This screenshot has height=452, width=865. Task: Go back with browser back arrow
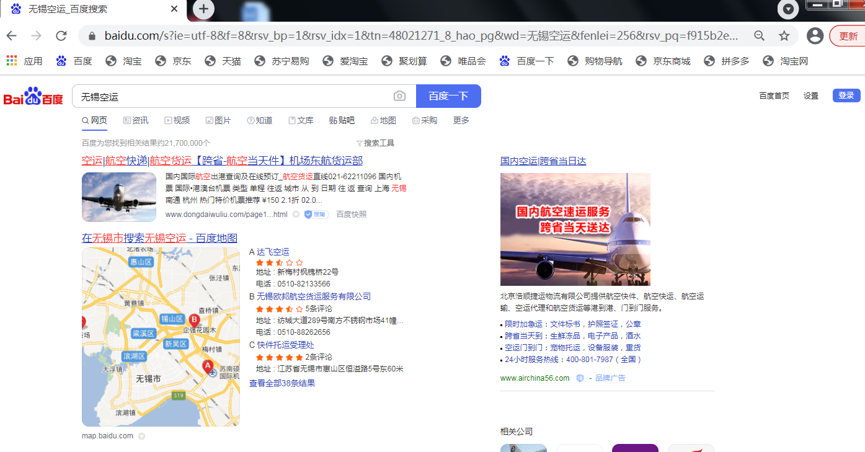click(x=12, y=36)
